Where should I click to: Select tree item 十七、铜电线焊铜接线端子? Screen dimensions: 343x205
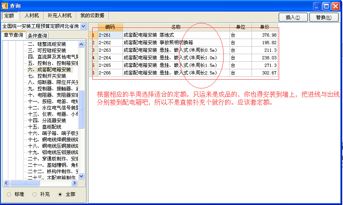click(53, 139)
